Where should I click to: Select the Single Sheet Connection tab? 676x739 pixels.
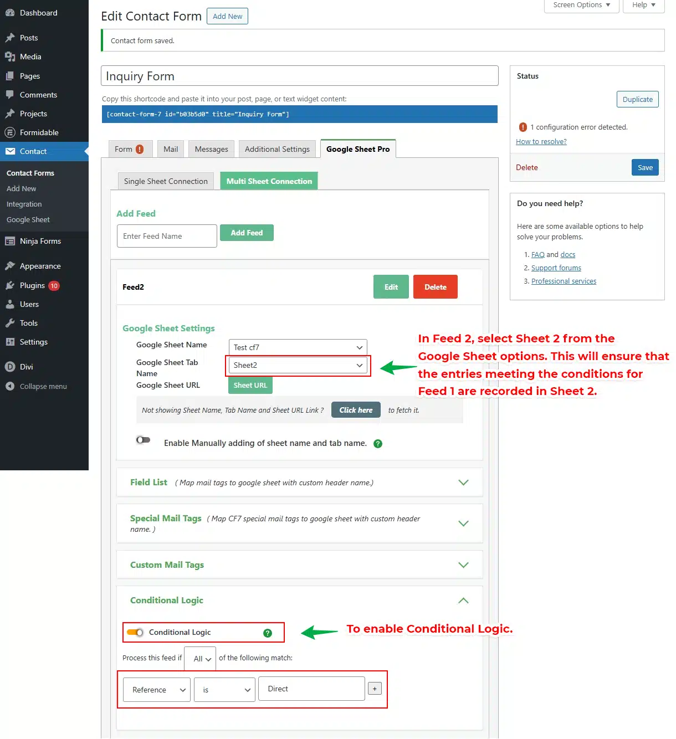166,181
